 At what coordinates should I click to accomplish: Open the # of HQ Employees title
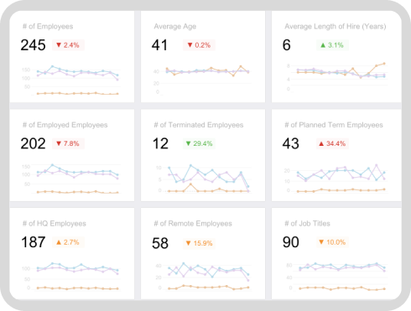pos(55,224)
